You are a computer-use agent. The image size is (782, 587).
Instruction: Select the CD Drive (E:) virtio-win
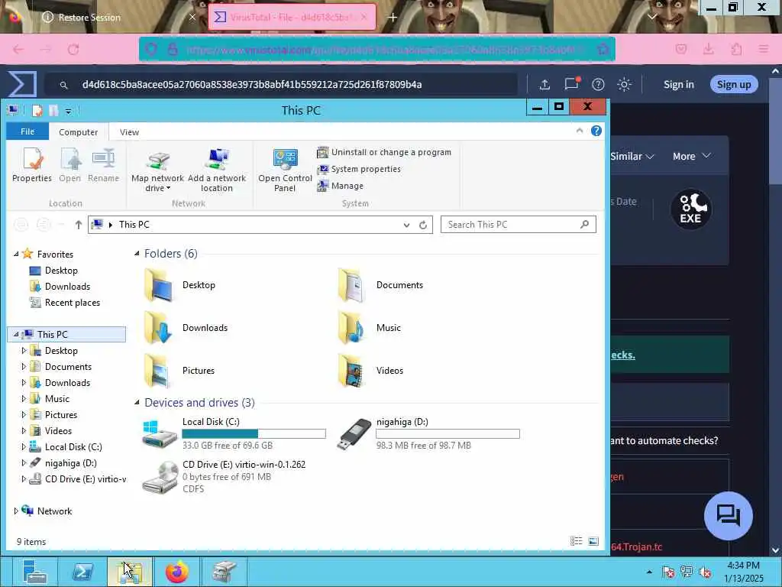tap(224, 477)
